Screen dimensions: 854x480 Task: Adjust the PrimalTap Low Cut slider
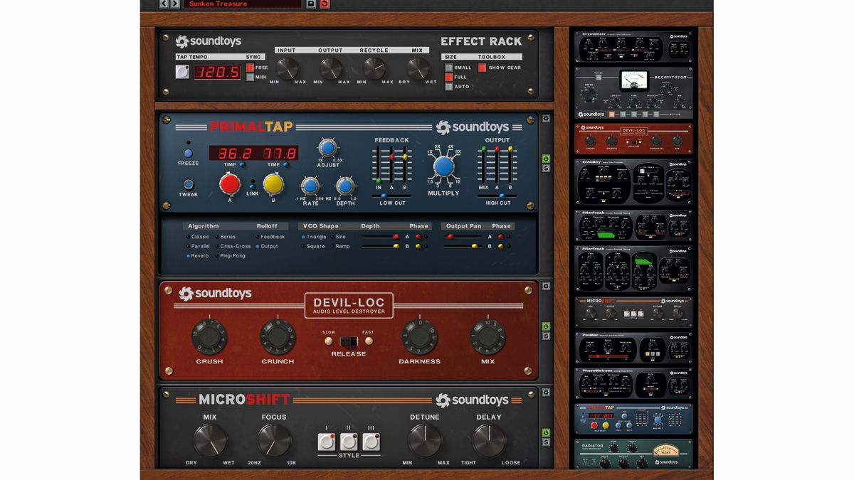(392, 196)
